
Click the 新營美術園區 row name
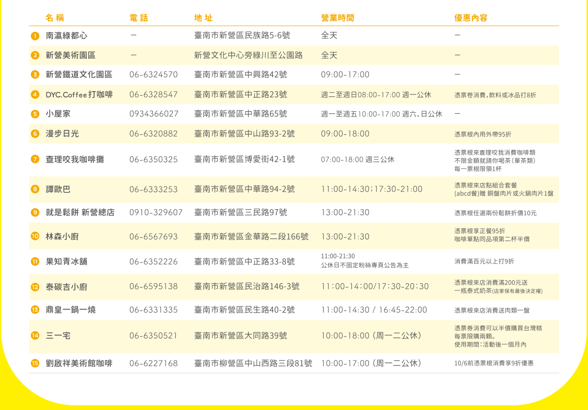pyautogui.click(x=71, y=55)
